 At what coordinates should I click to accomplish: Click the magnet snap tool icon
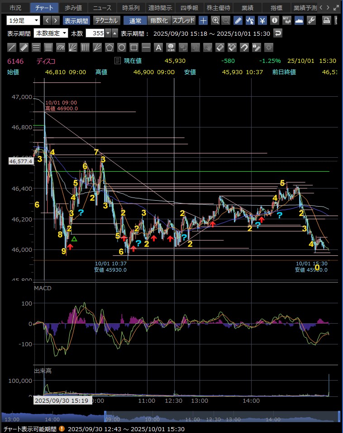244,47
